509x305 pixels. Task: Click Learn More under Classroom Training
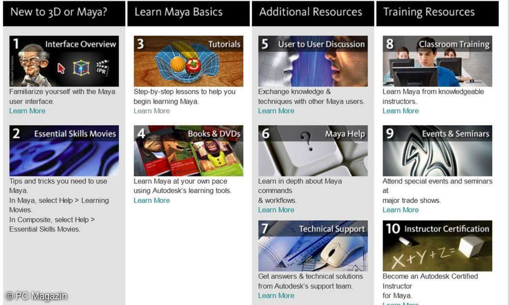click(x=400, y=111)
